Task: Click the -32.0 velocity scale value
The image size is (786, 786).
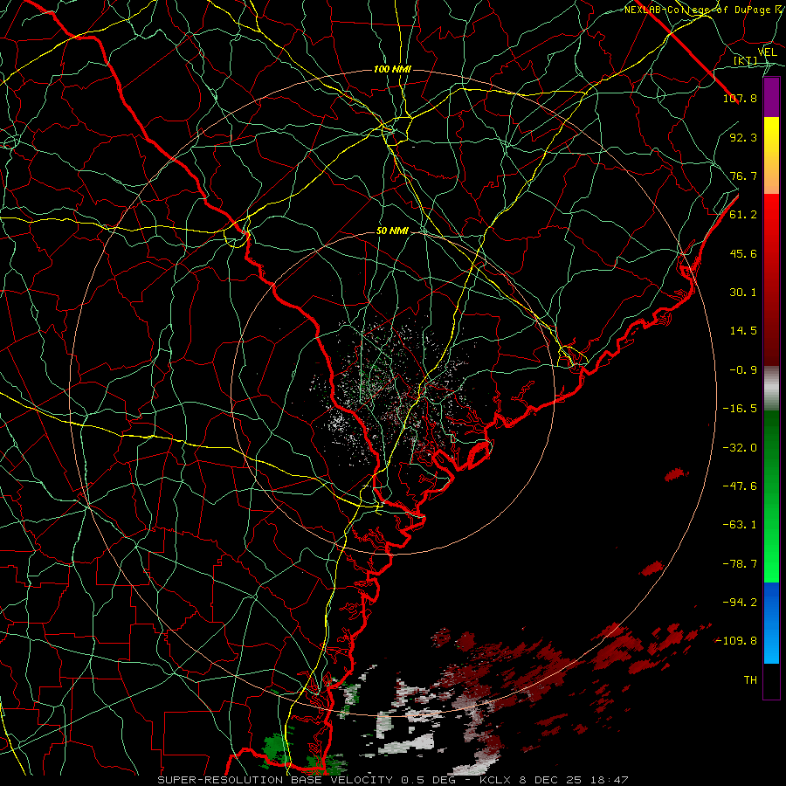Action: [740, 448]
